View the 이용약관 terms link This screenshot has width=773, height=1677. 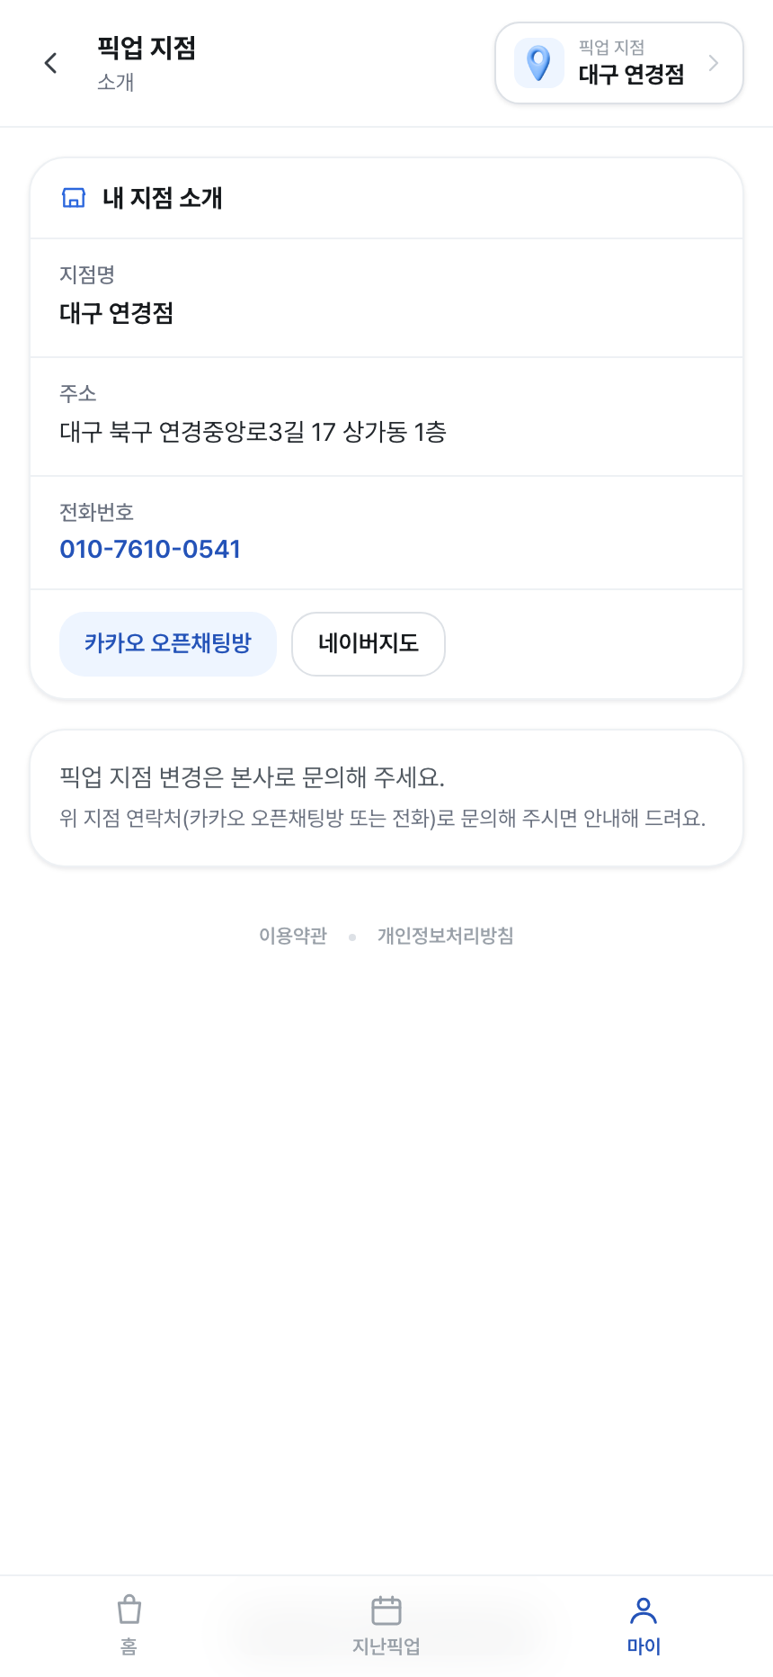293,936
